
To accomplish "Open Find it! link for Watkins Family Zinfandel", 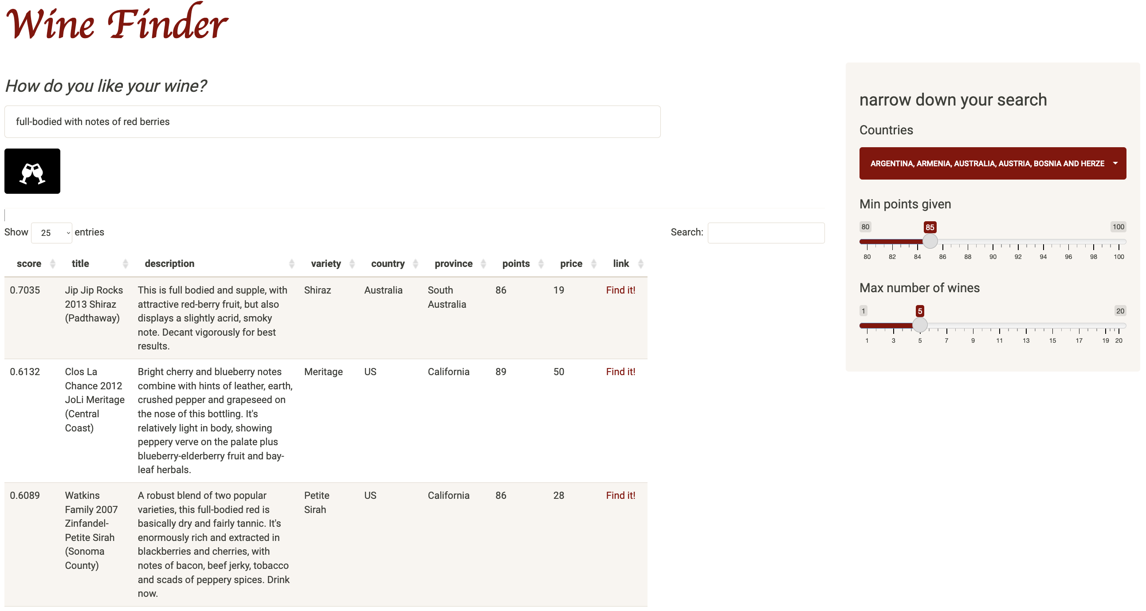I will click(620, 495).
